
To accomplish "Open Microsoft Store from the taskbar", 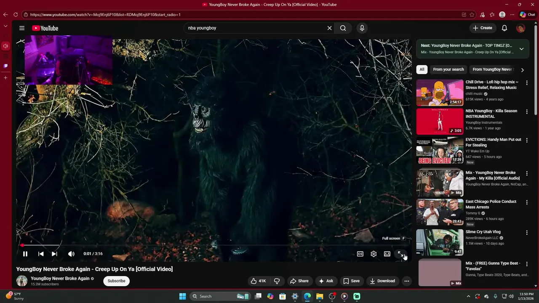I will (283, 296).
